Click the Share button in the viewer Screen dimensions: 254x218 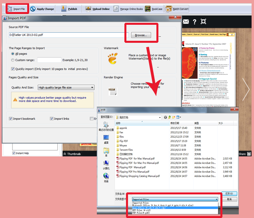coord(245,154)
